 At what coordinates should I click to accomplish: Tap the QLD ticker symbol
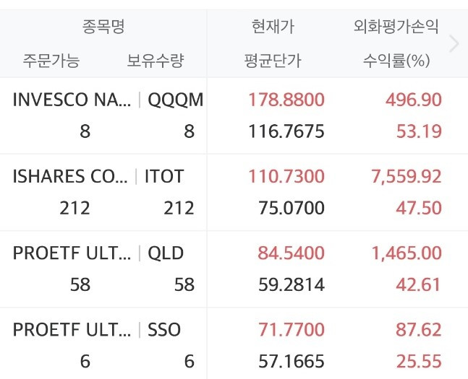(166, 253)
